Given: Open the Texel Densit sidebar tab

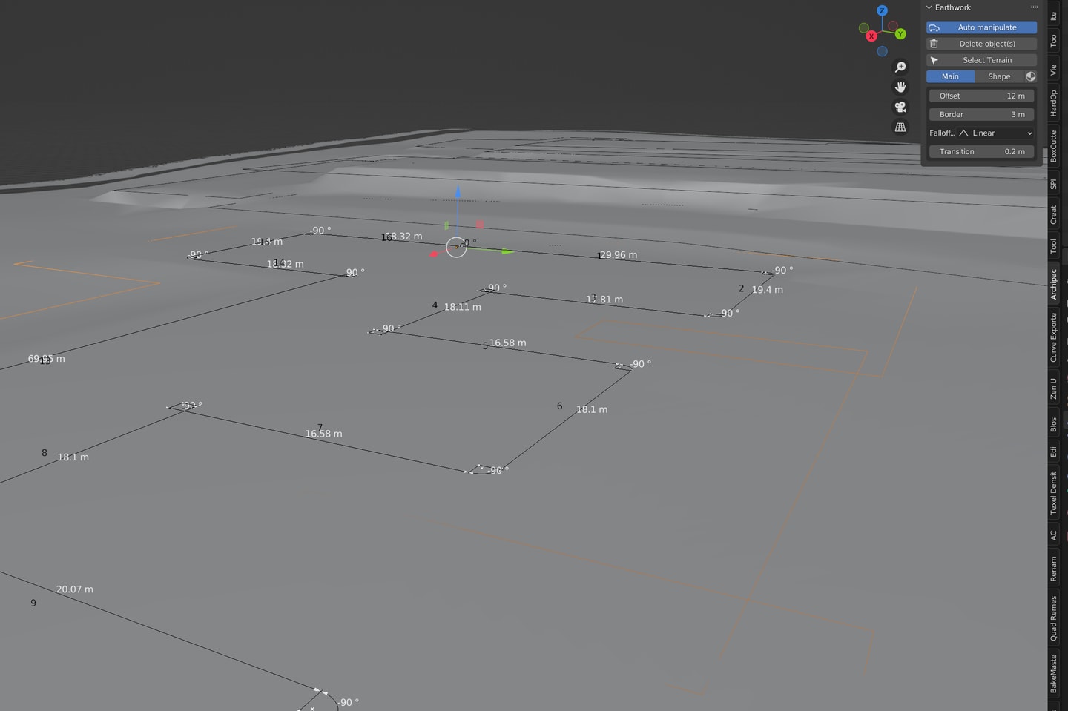Looking at the screenshot, I should point(1053,493).
